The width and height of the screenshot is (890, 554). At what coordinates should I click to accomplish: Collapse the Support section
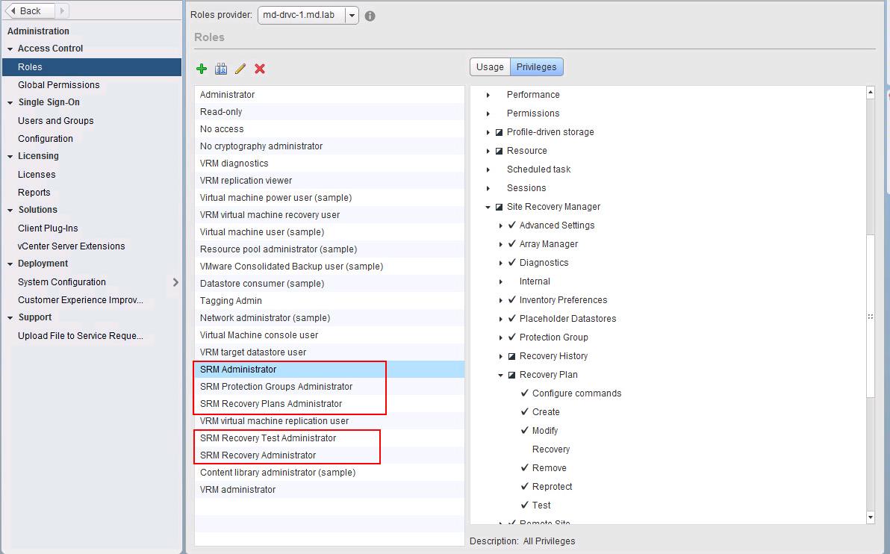(x=10, y=318)
